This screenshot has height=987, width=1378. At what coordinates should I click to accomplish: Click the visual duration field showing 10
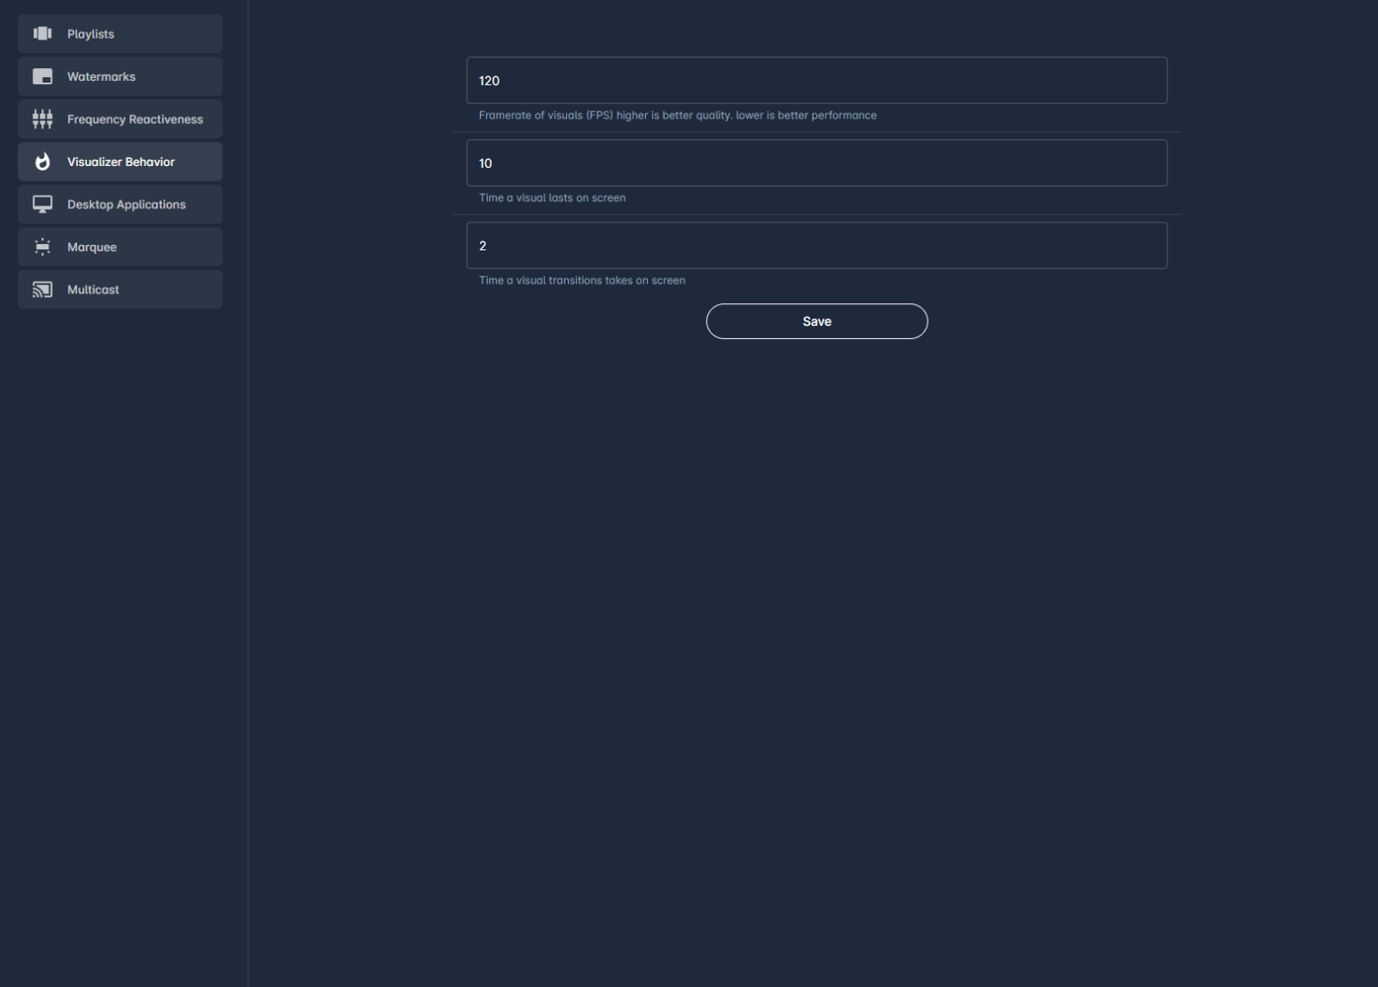point(816,163)
